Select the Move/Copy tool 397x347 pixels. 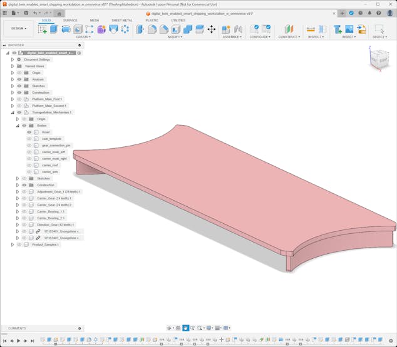click(211, 29)
